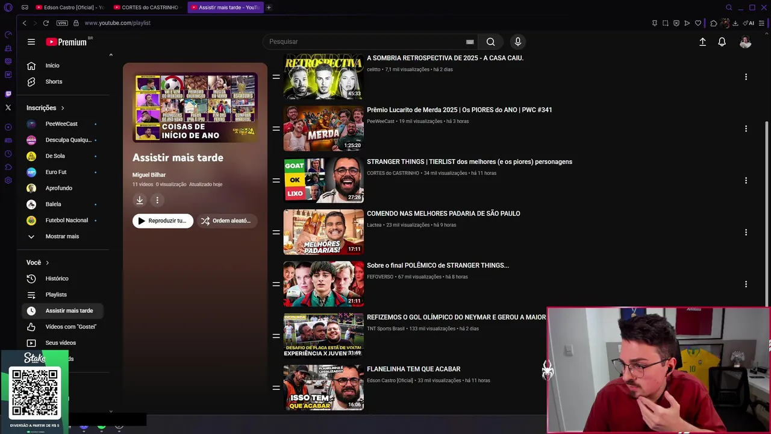This screenshot has height=434, width=771.
Task: Open the on-screen keyboard icon in search
Action: [x=470, y=42]
